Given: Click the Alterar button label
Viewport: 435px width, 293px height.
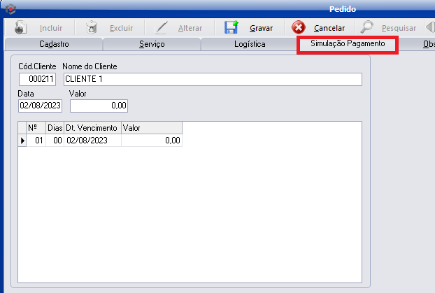Looking at the screenshot, I should pyautogui.click(x=190, y=28).
